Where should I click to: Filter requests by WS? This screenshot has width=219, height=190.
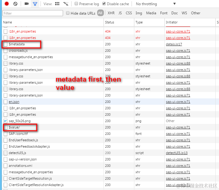(x=184, y=13)
